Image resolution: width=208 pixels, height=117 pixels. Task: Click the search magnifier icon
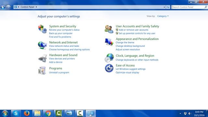coord(206,7)
